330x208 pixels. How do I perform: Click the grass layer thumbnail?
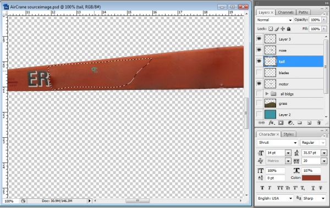pos(270,103)
